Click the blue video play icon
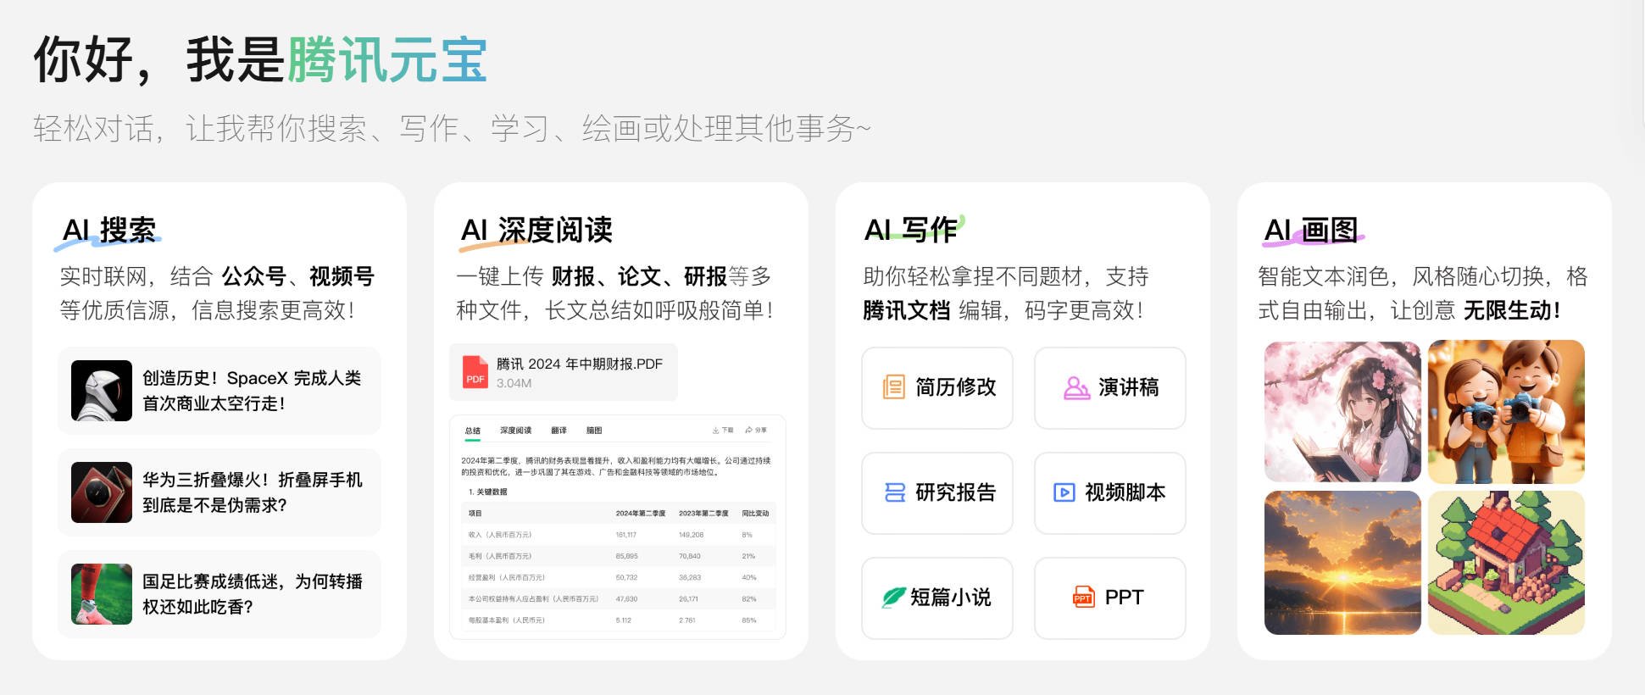 click(1064, 492)
